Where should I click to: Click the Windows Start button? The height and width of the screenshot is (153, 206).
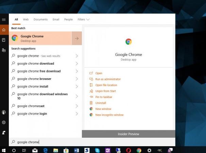coord(4,150)
